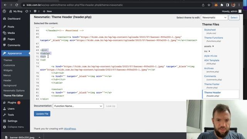Image resolution: width=247 pixels, height=139 pixels.
Task: Click the share icon in address bar
Action: click(203, 5)
